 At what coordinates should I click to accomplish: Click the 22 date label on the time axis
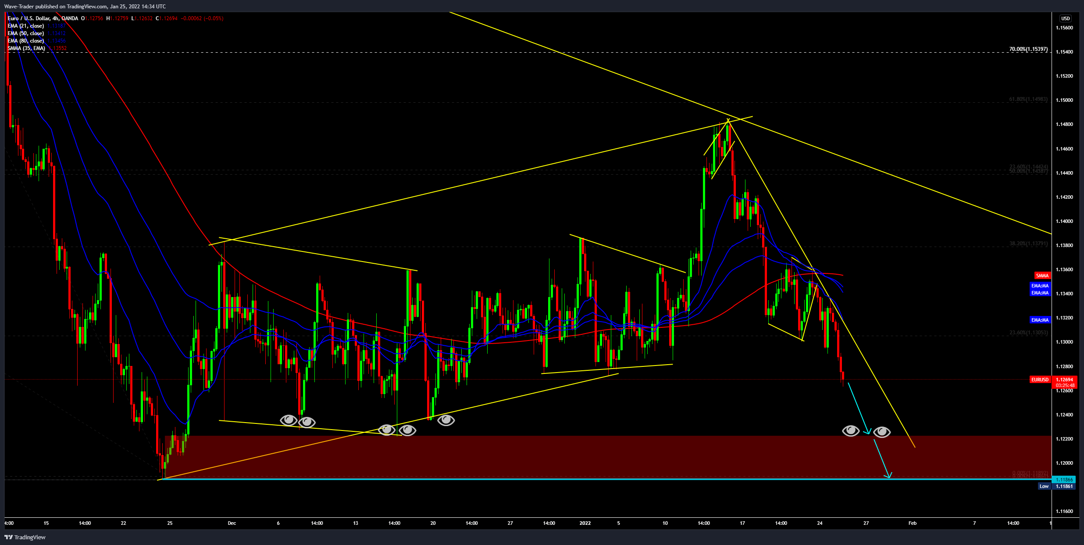click(123, 523)
